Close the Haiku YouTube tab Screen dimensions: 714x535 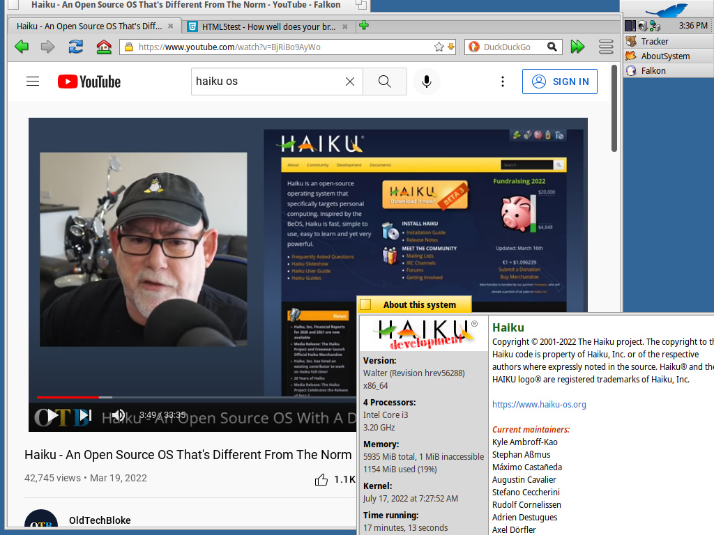click(x=171, y=26)
